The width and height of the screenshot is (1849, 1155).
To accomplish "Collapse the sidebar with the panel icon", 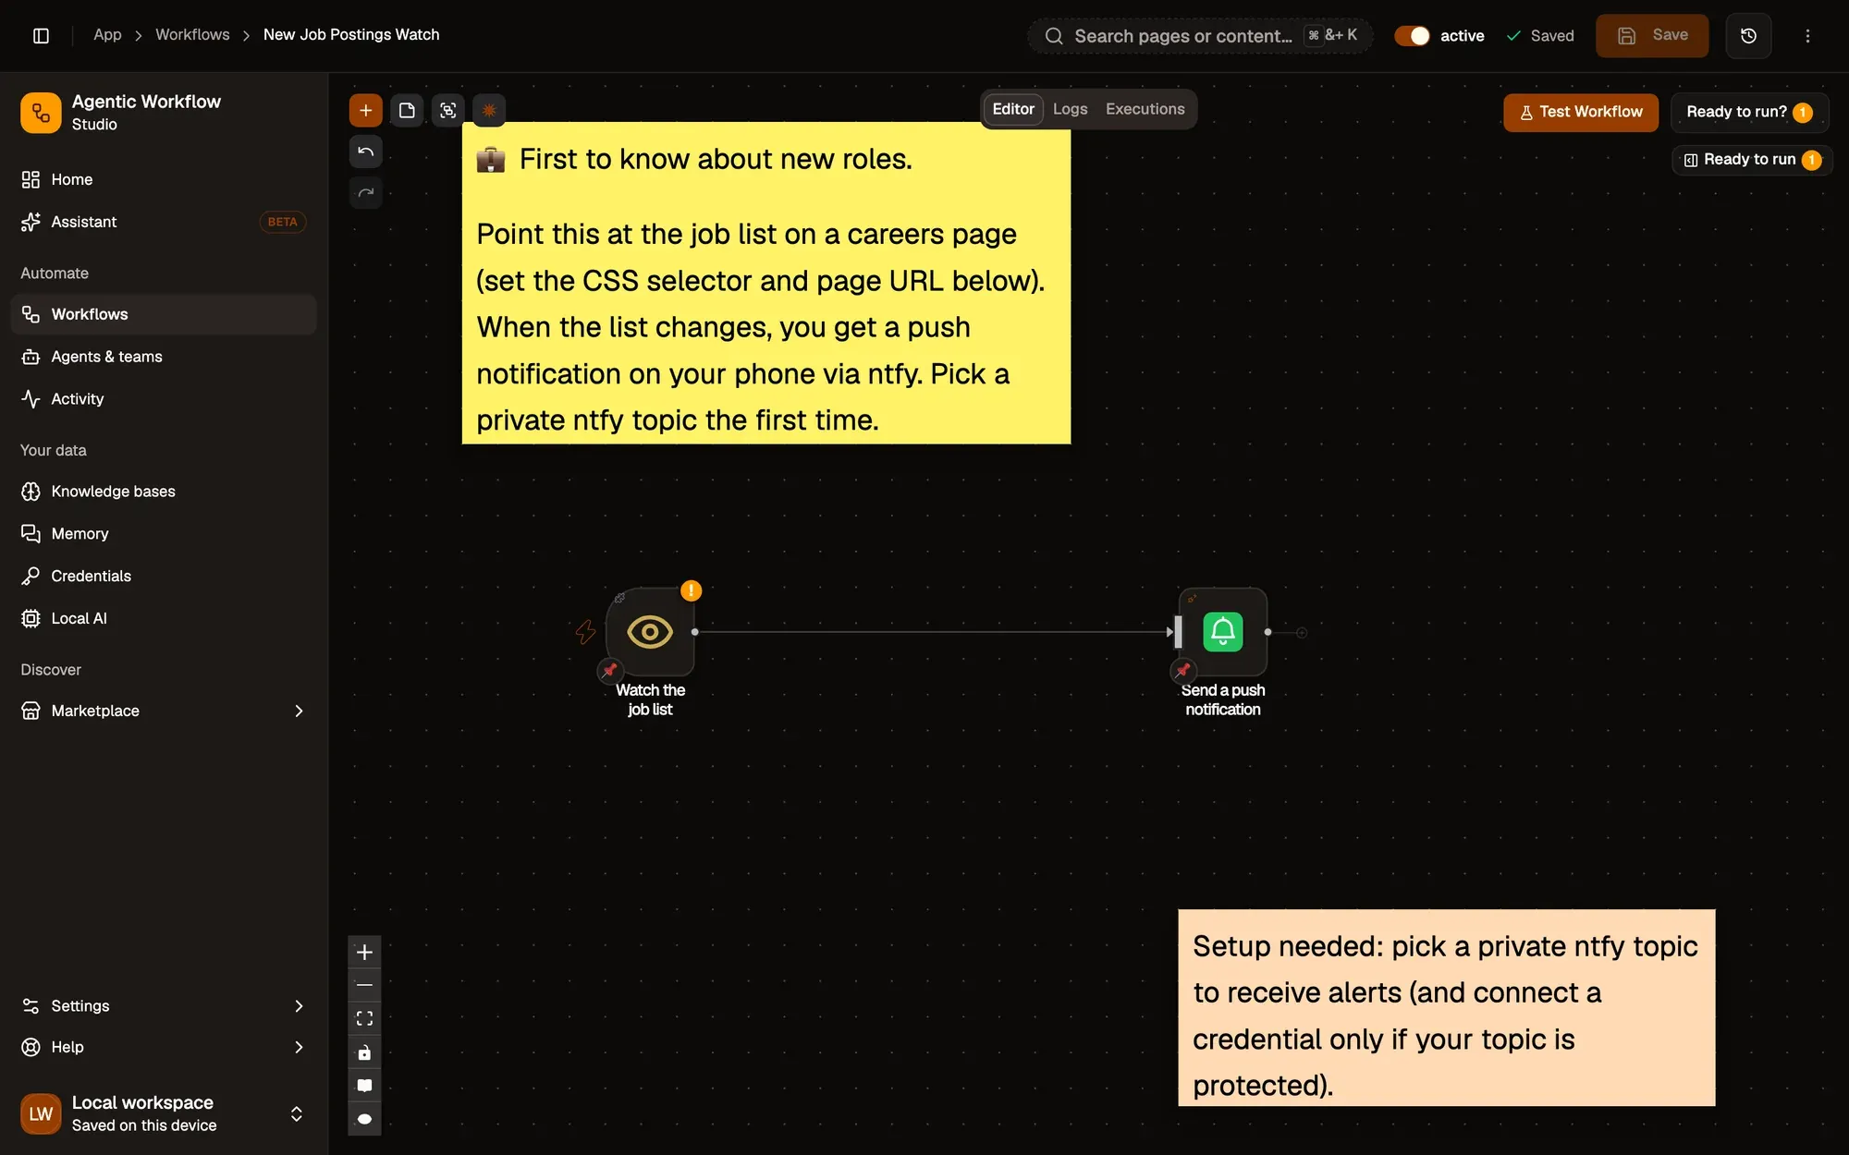I will tap(41, 35).
